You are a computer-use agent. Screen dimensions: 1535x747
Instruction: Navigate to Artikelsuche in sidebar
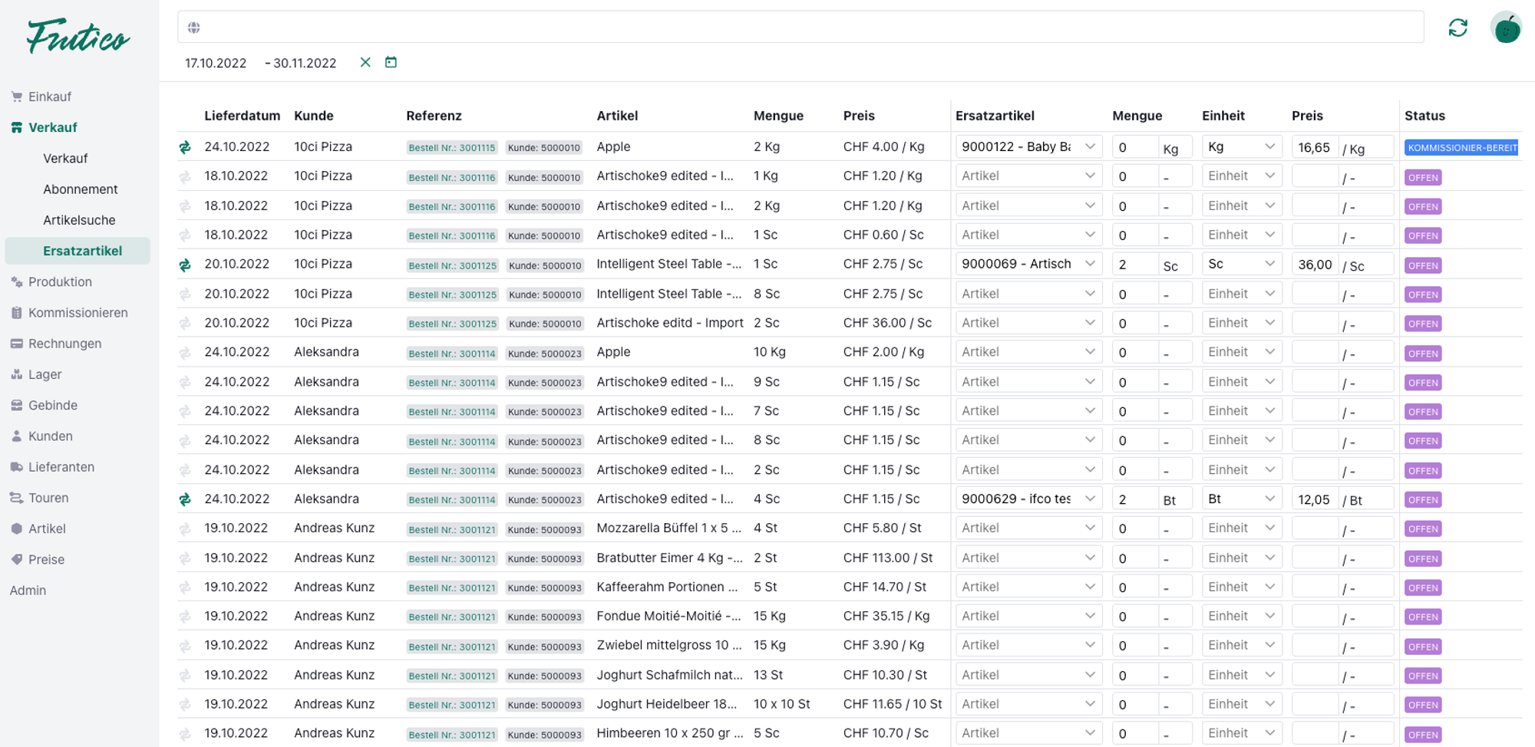(x=79, y=220)
